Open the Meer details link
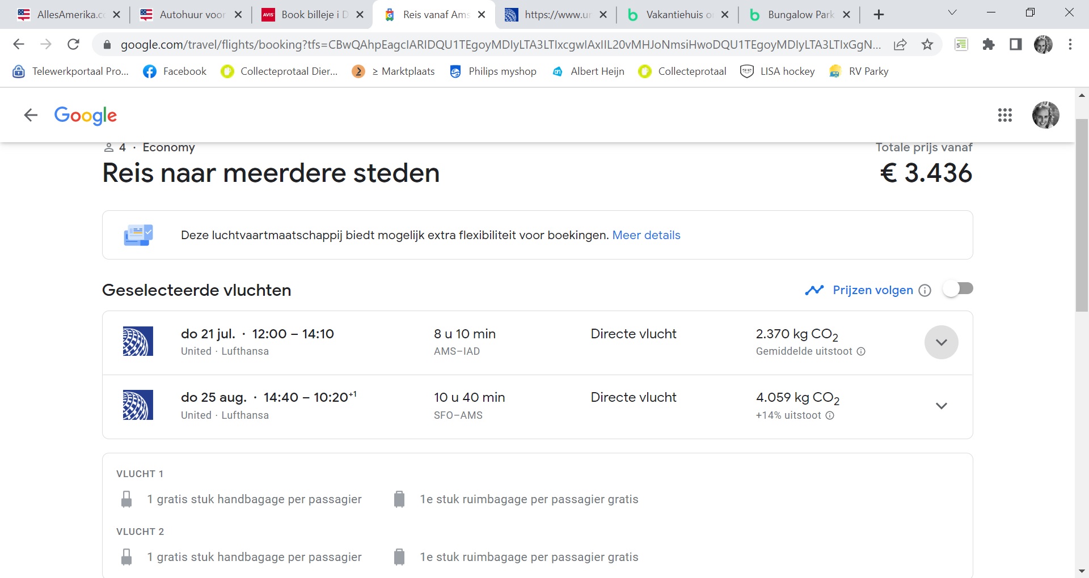The height and width of the screenshot is (578, 1089). tap(646, 235)
